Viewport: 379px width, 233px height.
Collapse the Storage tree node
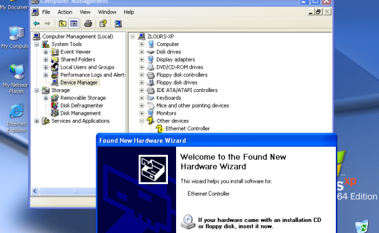(x=37, y=90)
